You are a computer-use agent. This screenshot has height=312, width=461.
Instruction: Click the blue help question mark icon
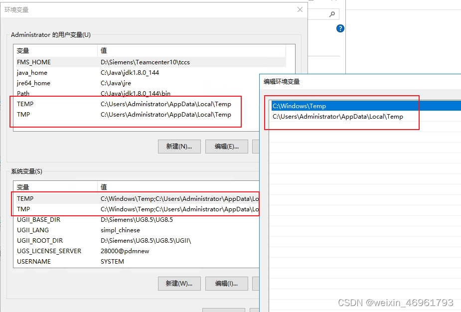(x=340, y=28)
